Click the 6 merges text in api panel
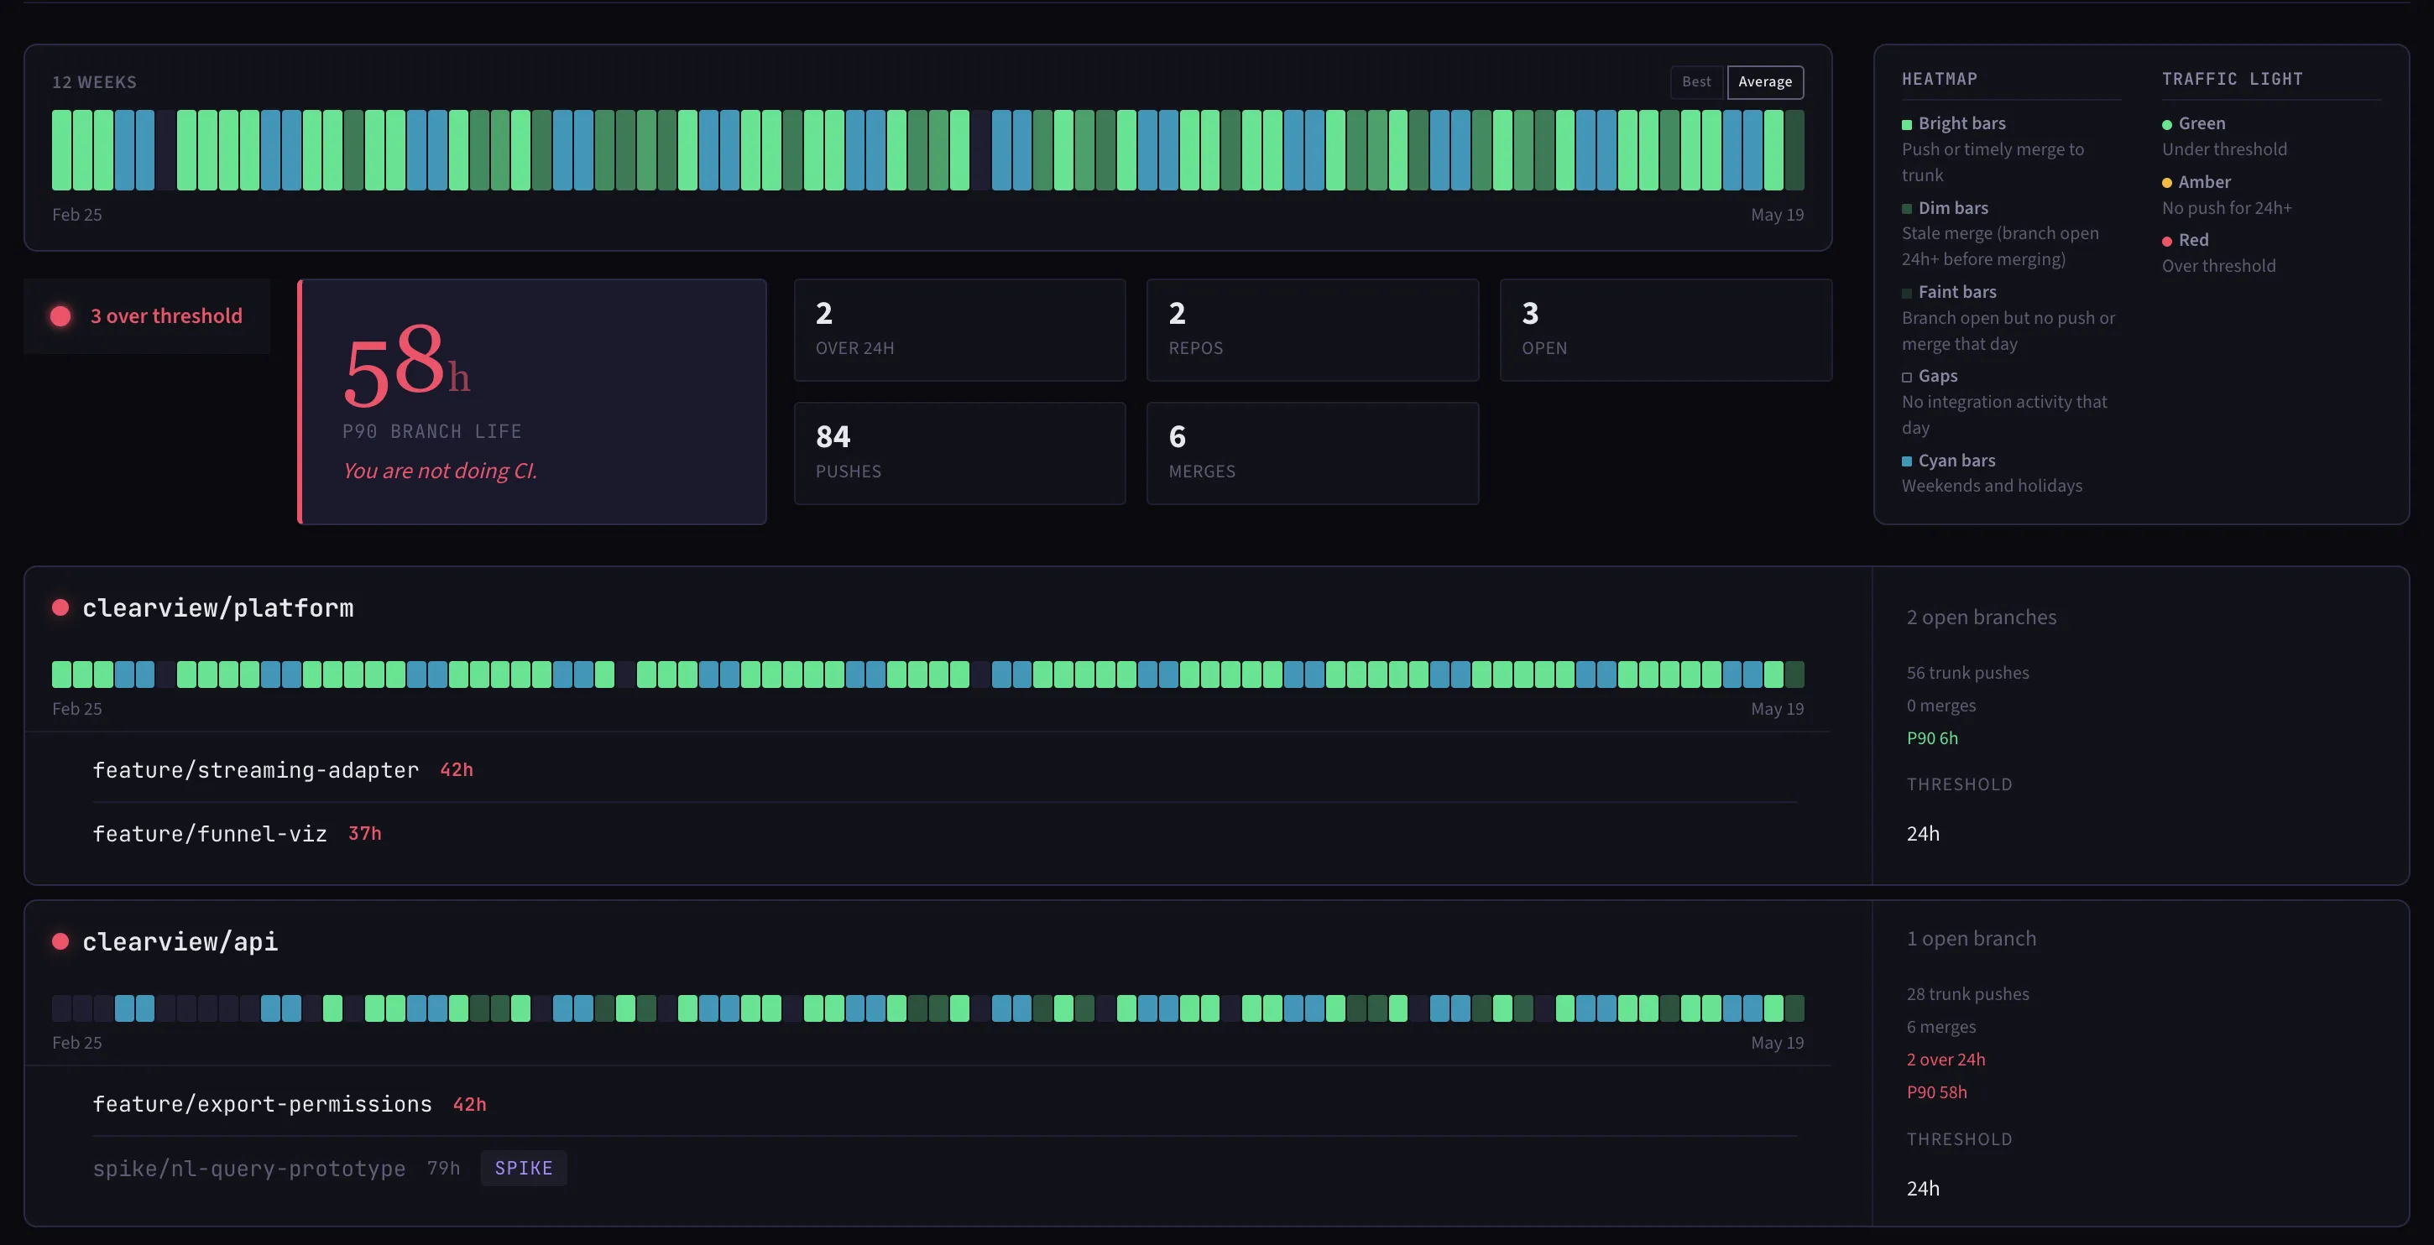 click(x=1940, y=1027)
